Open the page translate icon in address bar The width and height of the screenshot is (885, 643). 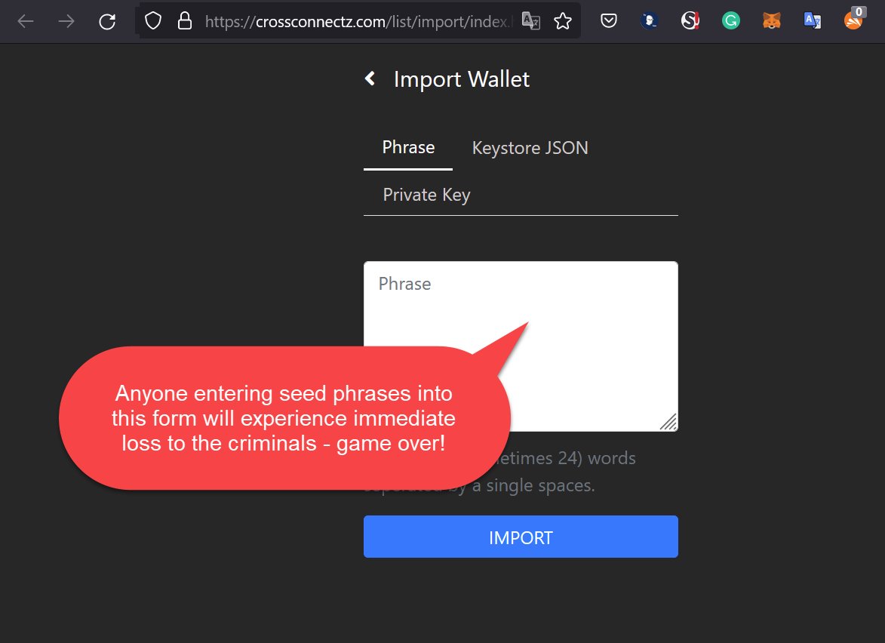click(x=532, y=21)
